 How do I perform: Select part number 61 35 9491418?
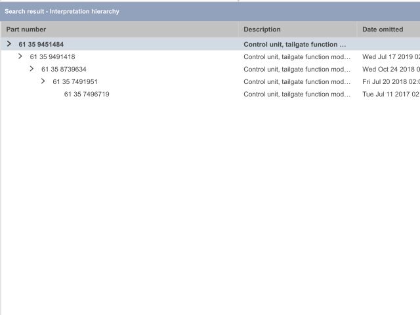52,57
